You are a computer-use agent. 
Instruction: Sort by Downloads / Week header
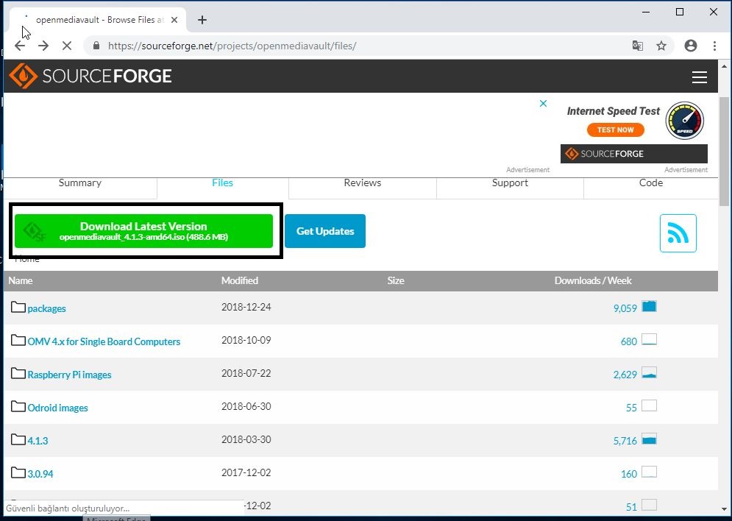tap(593, 280)
